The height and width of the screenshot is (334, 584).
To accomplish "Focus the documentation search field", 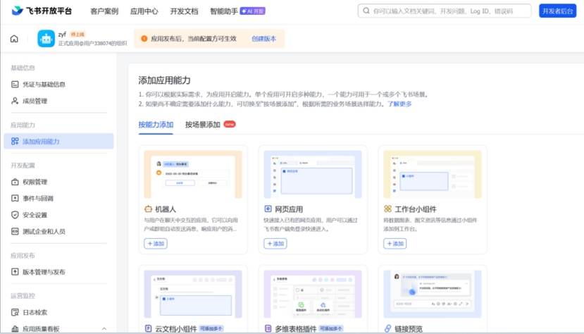I will pos(445,11).
